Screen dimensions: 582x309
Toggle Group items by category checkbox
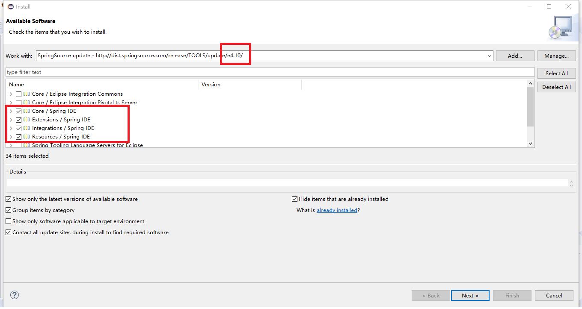tap(9, 210)
